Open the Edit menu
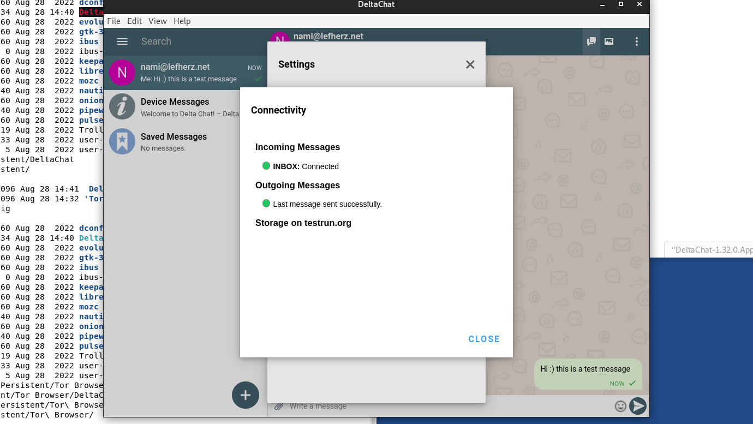The width and height of the screenshot is (753, 424). [134, 21]
